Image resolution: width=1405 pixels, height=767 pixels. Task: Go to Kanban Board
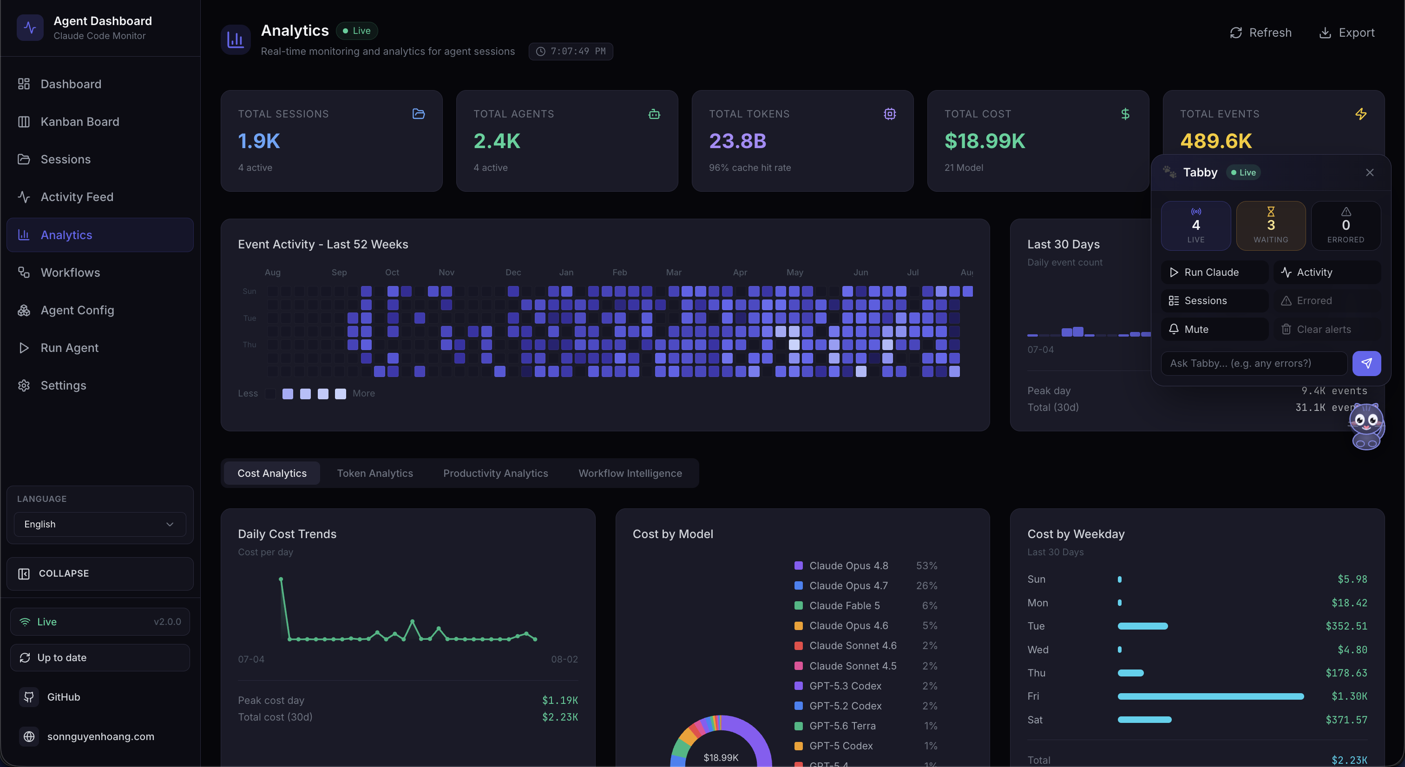pyautogui.click(x=100, y=122)
